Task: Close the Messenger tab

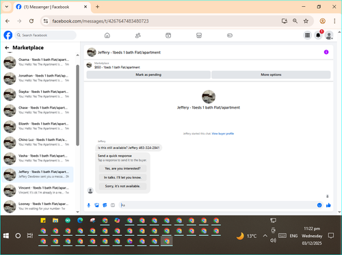Action: point(85,7)
